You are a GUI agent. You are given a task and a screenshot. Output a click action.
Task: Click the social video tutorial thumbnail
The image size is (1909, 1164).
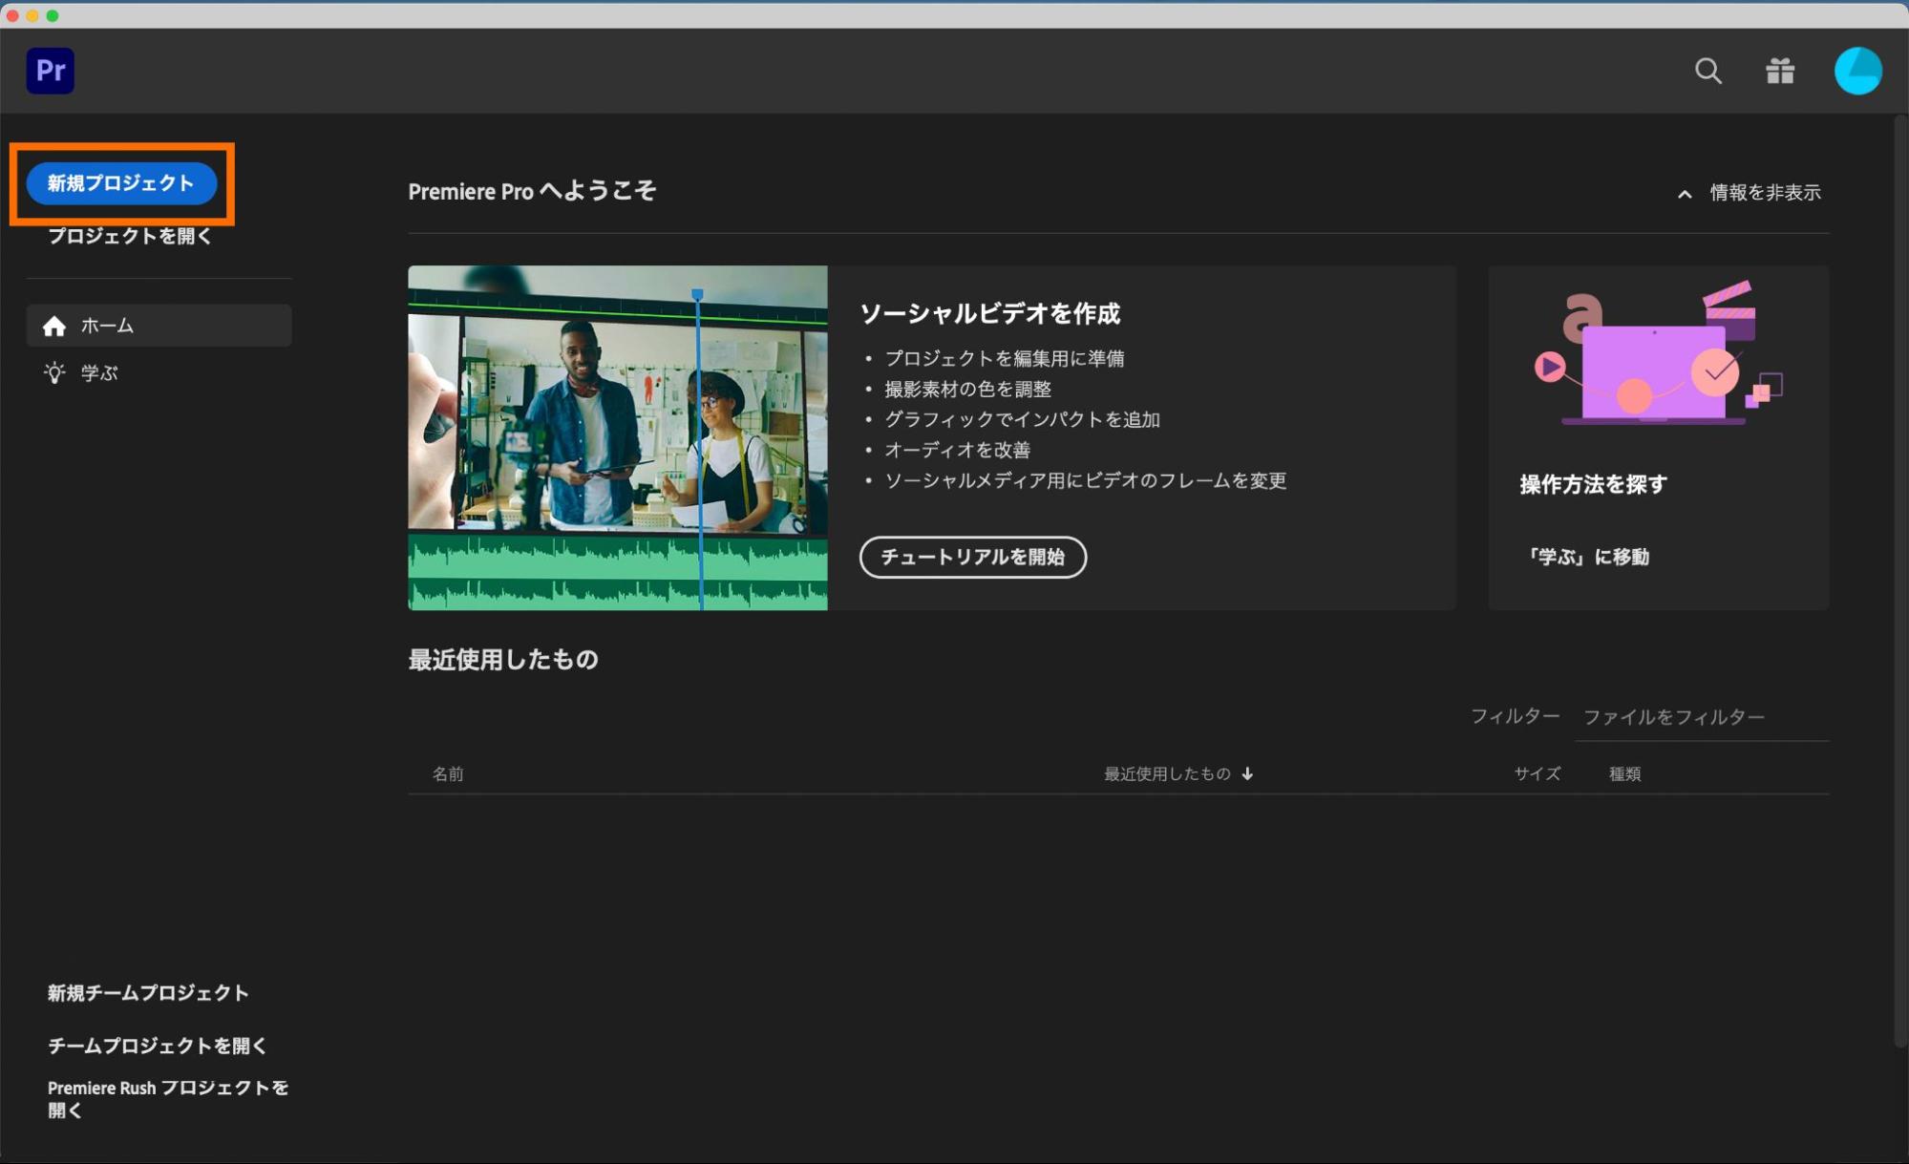617,437
